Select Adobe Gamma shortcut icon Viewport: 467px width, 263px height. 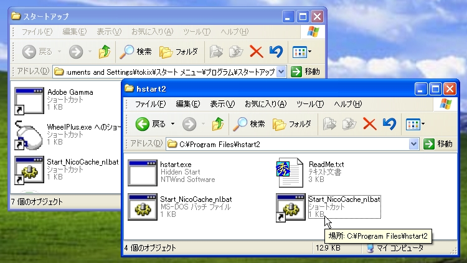point(29,101)
